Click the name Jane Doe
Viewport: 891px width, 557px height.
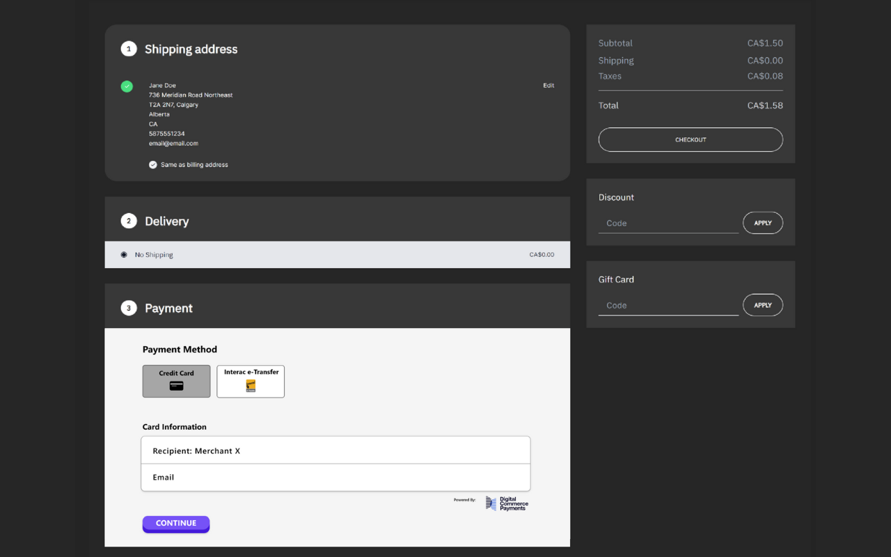pyautogui.click(x=162, y=86)
